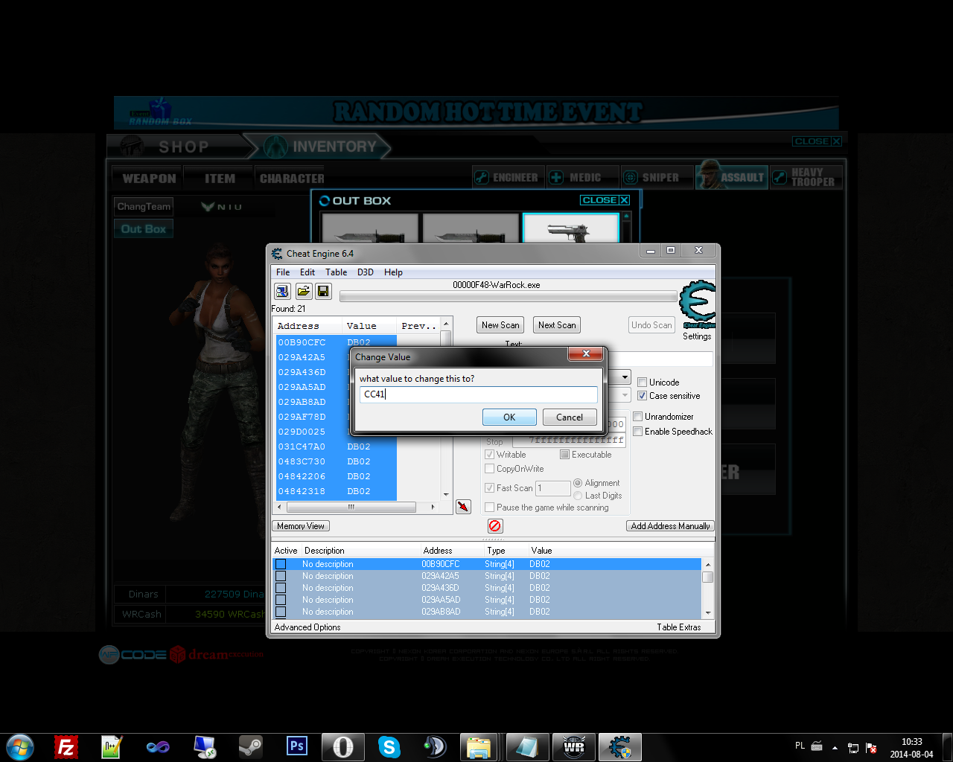Click the red arrow add-to-address-list icon
This screenshot has width=953, height=762.
pos(463,507)
